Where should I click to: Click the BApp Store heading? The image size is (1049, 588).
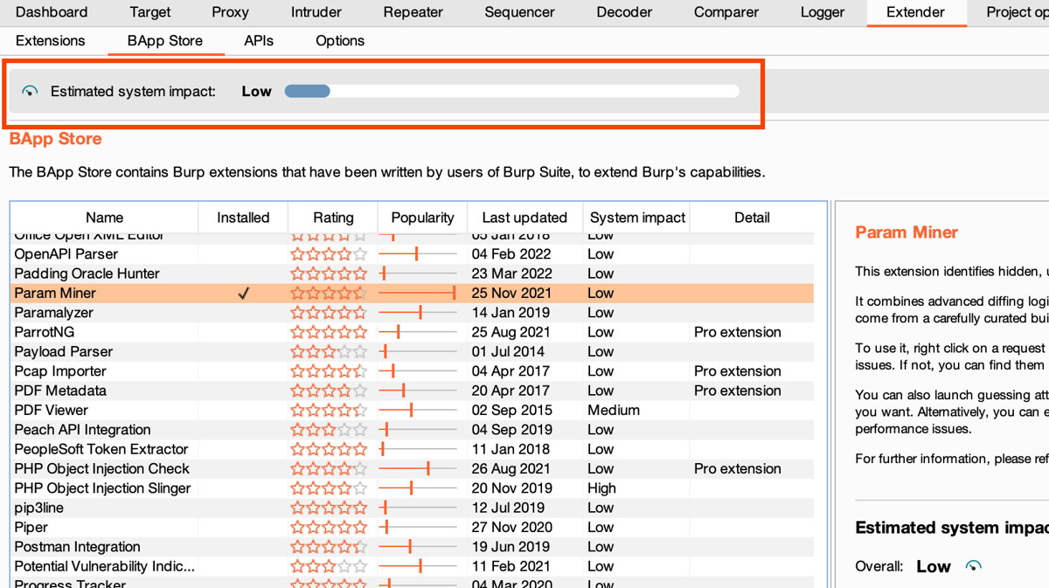click(55, 139)
